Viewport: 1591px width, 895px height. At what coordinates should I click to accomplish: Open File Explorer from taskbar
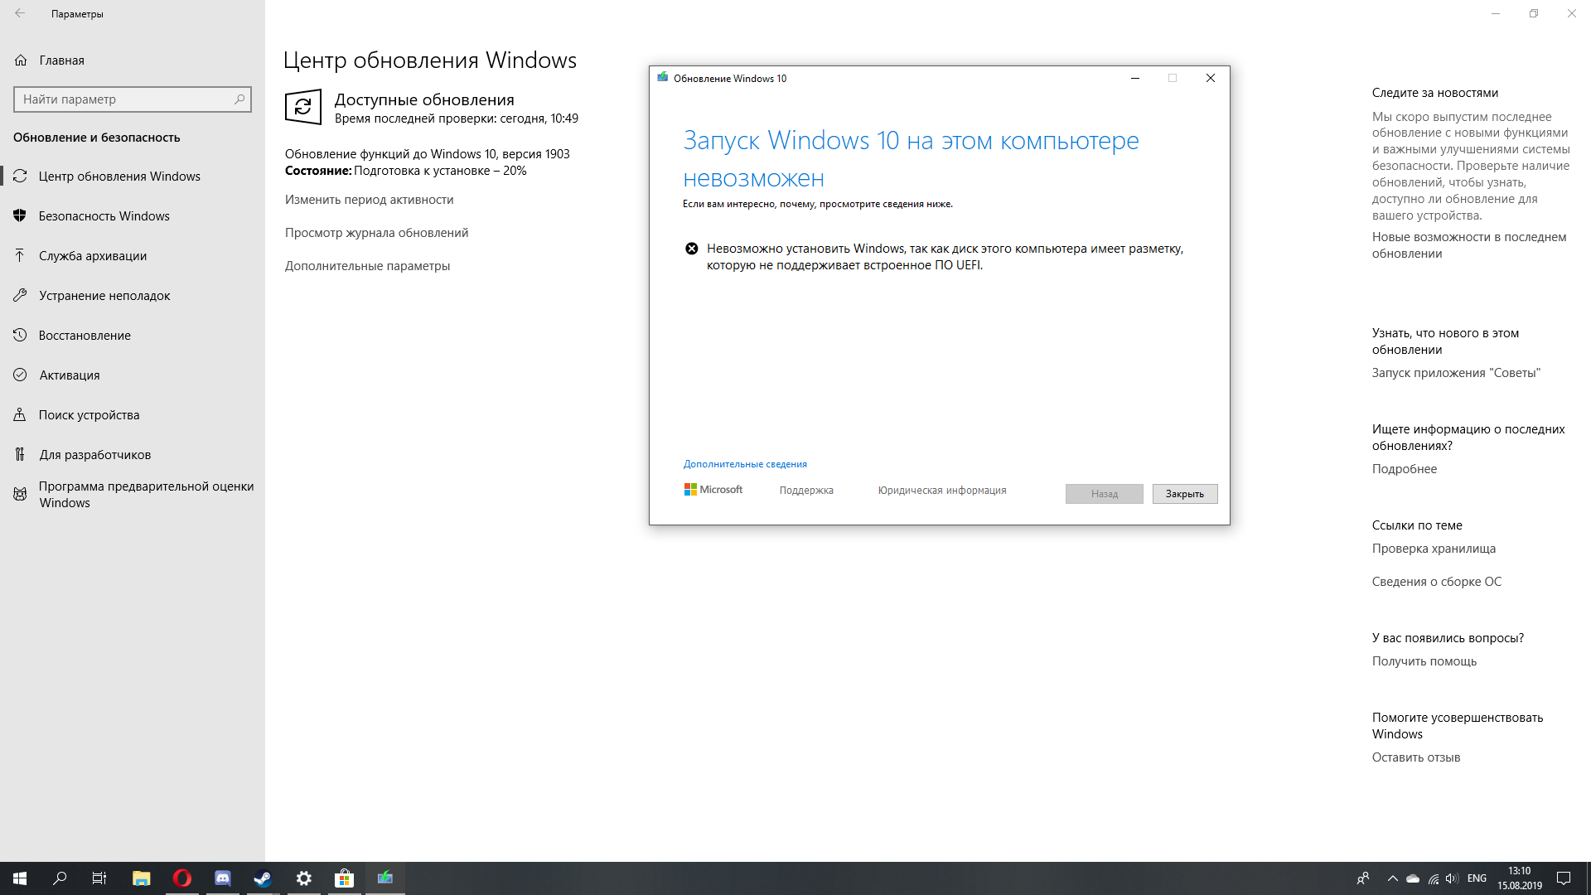(141, 878)
